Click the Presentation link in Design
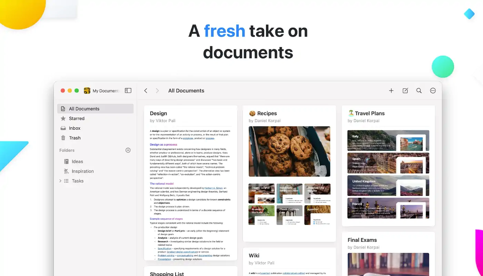Image resolution: width=483 pixels, height=276 pixels. click(164, 259)
